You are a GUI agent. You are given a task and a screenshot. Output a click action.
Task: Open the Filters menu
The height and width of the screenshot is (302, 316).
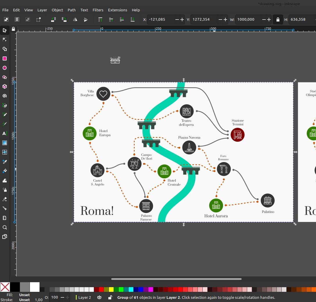pyautogui.click(x=98, y=10)
